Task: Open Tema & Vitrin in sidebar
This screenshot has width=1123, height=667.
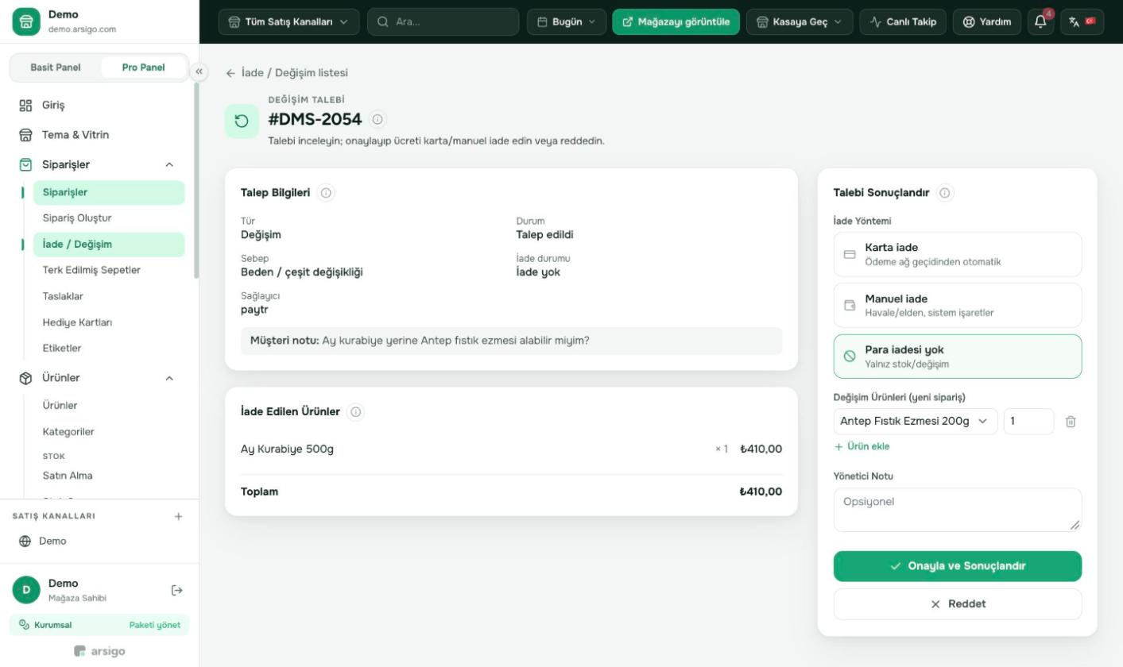Action: [99, 134]
